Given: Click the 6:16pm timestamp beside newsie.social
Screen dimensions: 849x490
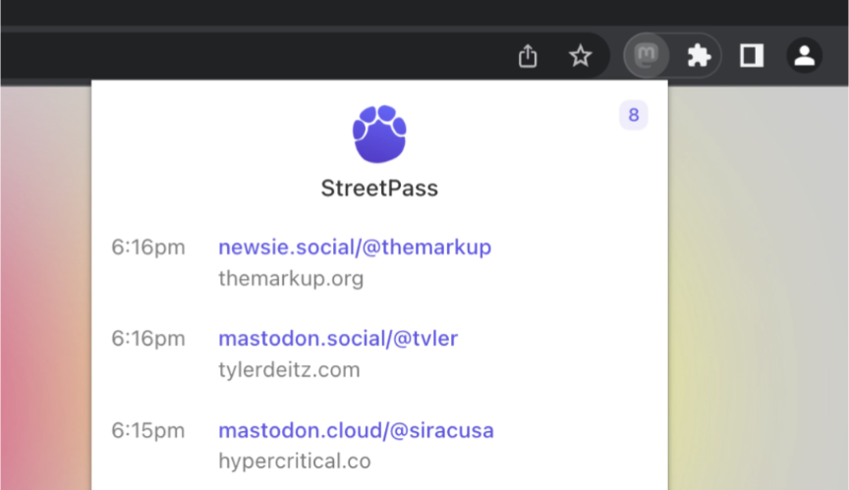Looking at the screenshot, I should (x=147, y=247).
